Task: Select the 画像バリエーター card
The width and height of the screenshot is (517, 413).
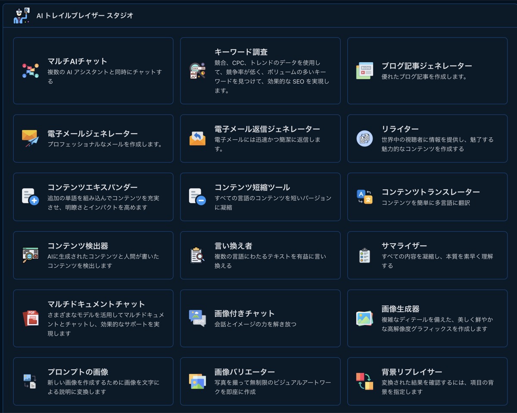Action: point(260,381)
